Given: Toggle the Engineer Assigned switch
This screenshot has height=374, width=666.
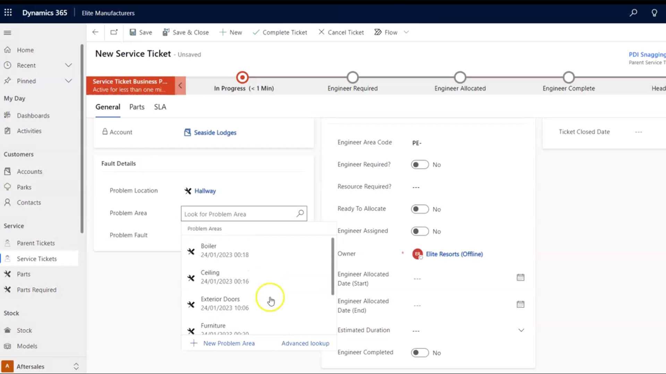Looking at the screenshot, I should (x=420, y=231).
